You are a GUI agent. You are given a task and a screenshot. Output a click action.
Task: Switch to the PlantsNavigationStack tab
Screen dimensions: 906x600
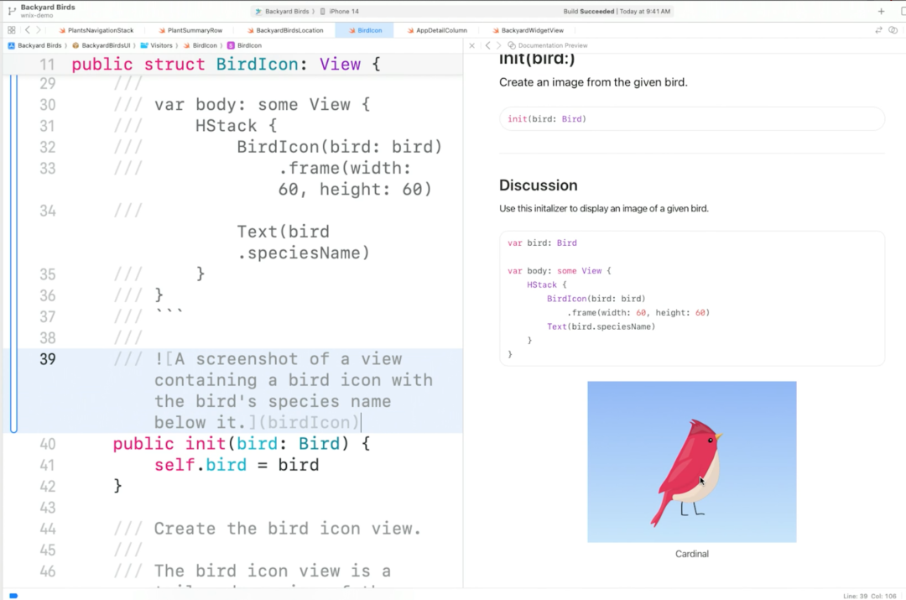tap(96, 30)
